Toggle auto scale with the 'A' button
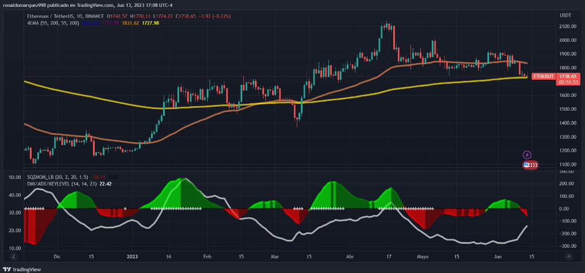Image resolution: width=585 pixels, height=273 pixels. click(x=568, y=256)
